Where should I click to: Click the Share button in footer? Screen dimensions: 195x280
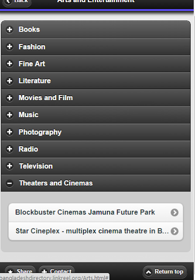pos(21,272)
